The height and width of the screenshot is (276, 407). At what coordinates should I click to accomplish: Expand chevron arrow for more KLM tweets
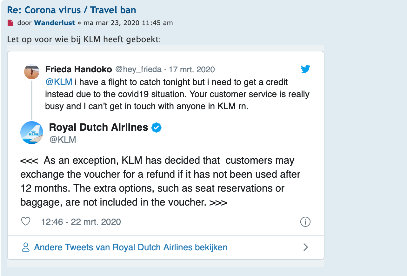click(x=306, y=247)
